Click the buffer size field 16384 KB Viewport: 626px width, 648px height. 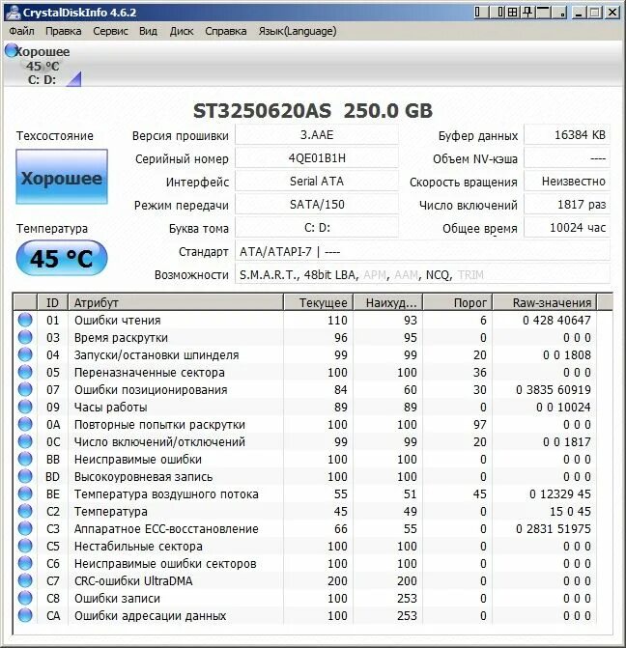click(567, 135)
